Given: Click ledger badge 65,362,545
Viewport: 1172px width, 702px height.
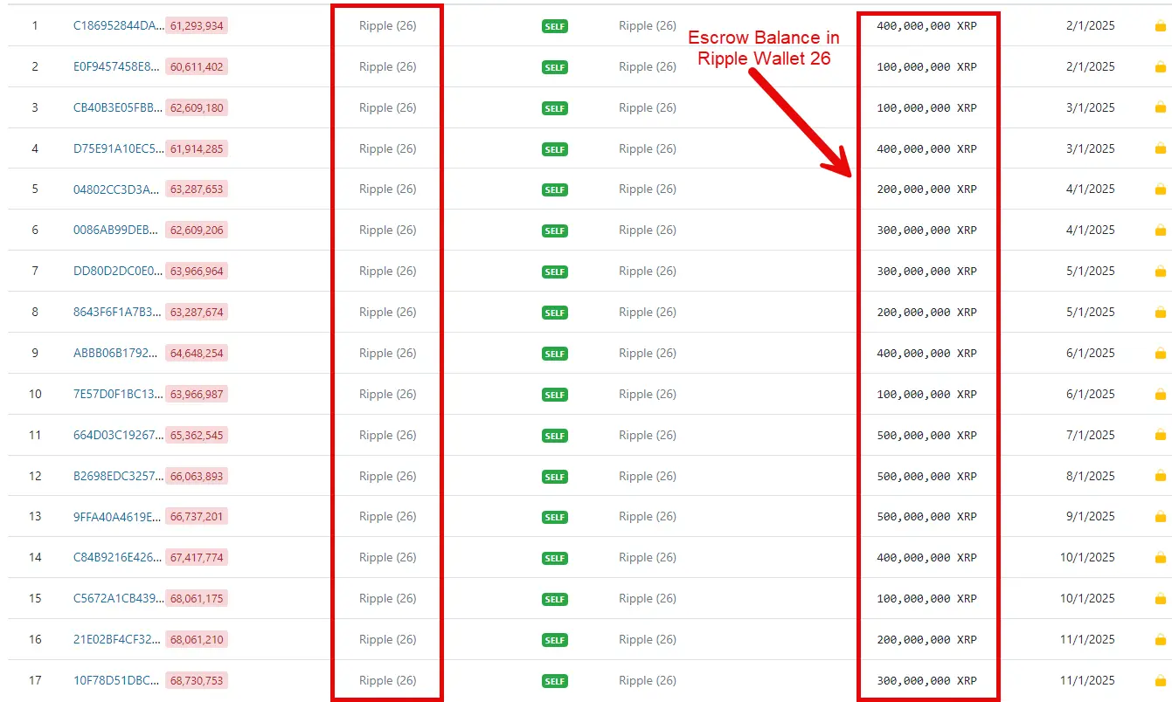Looking at the screenshot, I should tap(197, 436).
